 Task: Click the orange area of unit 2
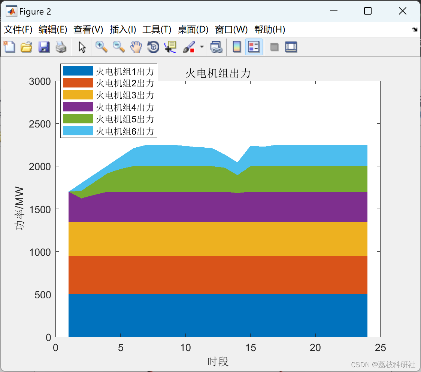[x=218, y=275]
